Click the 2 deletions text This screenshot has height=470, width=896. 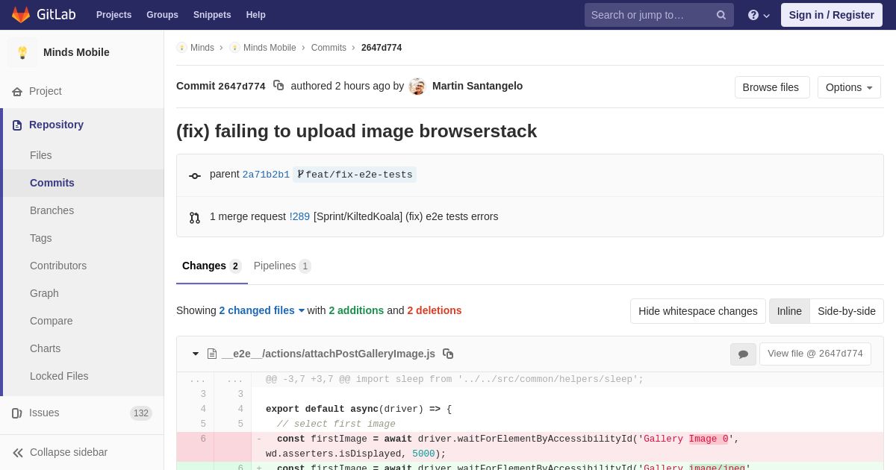(435, 310)
